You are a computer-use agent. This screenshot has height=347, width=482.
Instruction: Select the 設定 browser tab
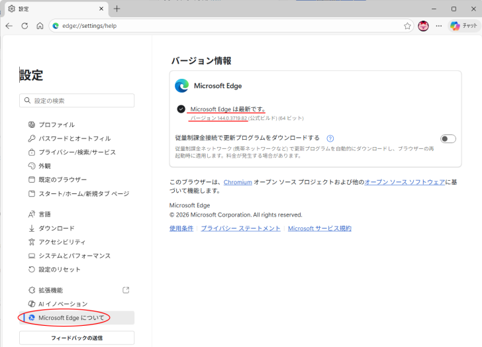pyautogui.click(x=56, y=9)
